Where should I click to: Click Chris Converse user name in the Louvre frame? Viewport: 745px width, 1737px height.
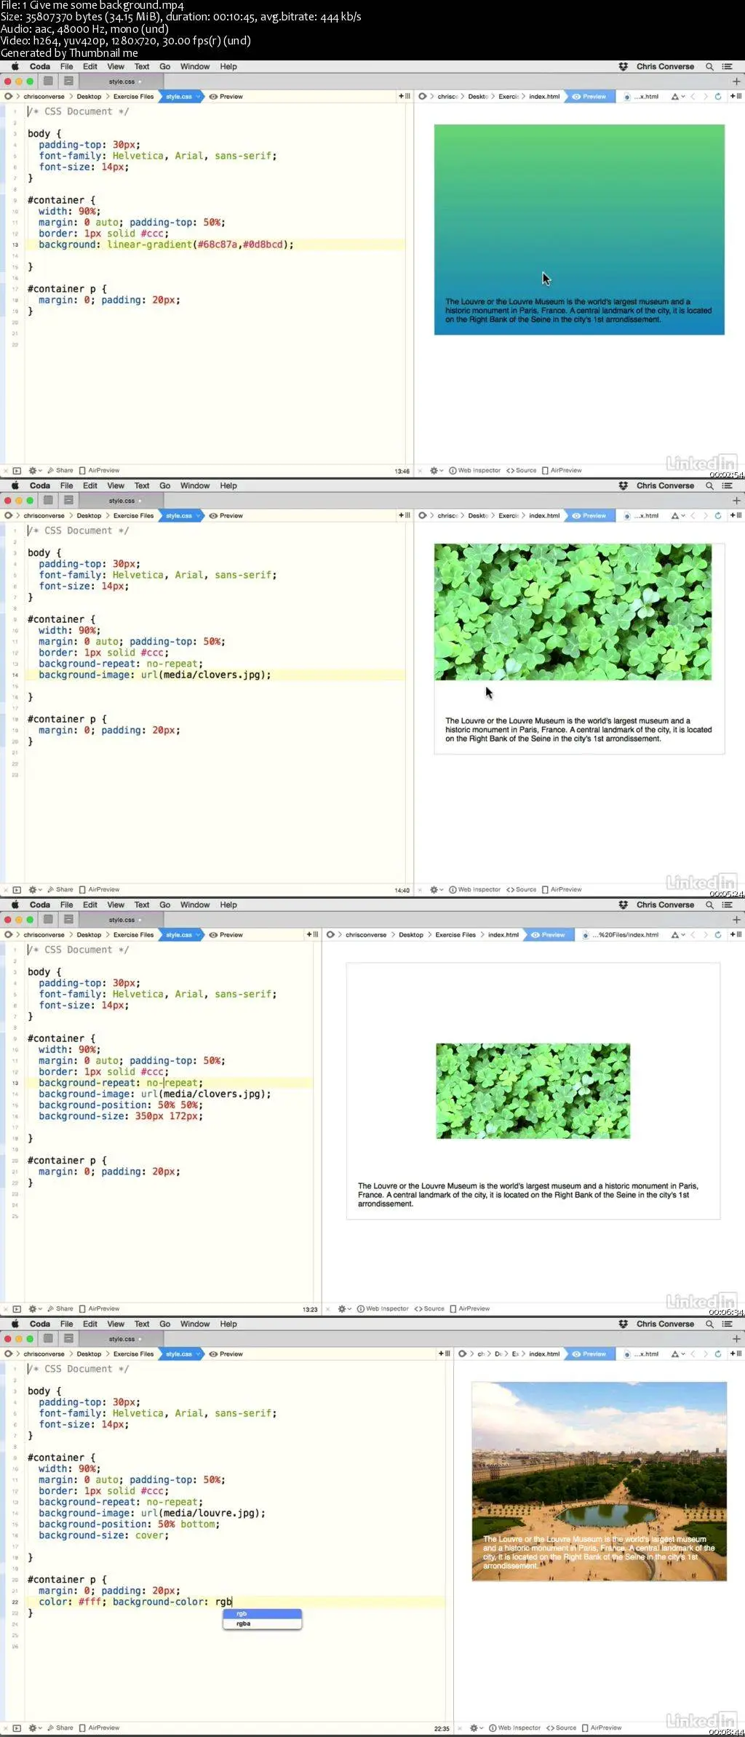coord(665,1324)
